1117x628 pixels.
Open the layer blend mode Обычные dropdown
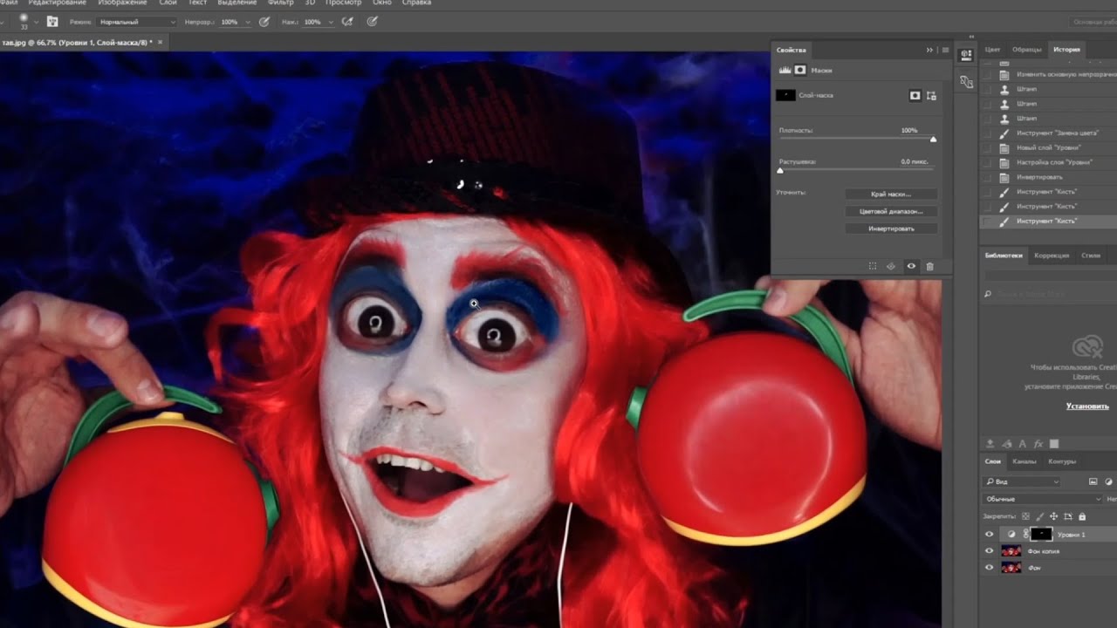(x=1043, y=499)
